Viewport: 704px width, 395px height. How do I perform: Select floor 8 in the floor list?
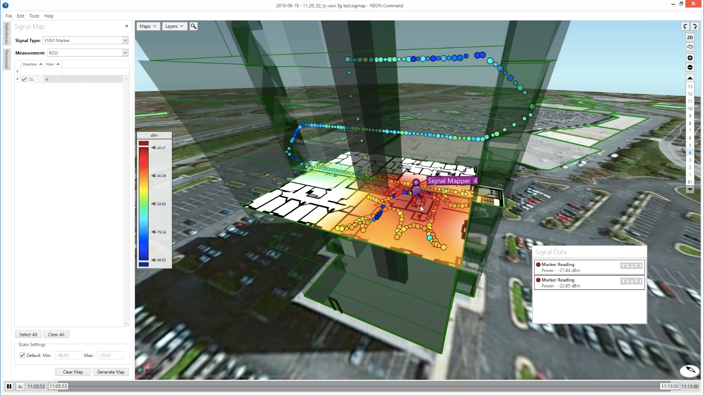(690, 123)
